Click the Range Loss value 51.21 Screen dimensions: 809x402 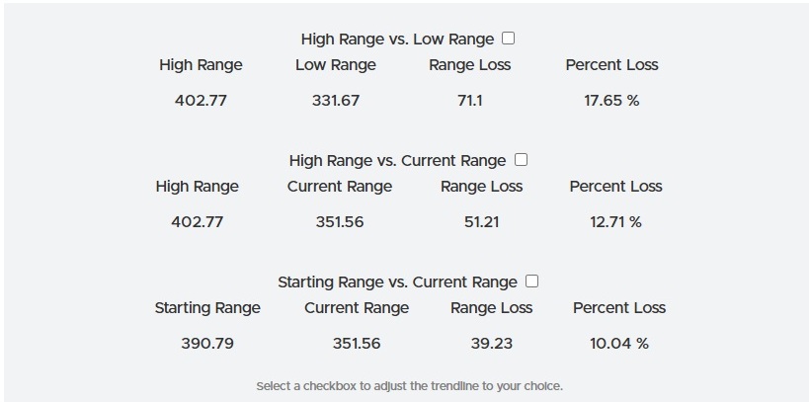click(481, 222)
